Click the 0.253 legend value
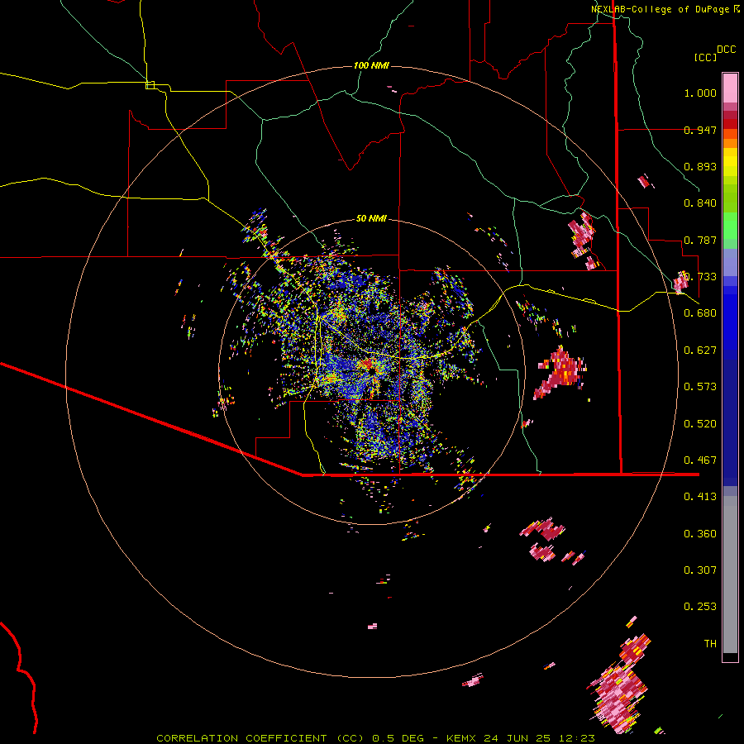The height and width of the screenshot is (744, 744). click(x=700, y=607)
